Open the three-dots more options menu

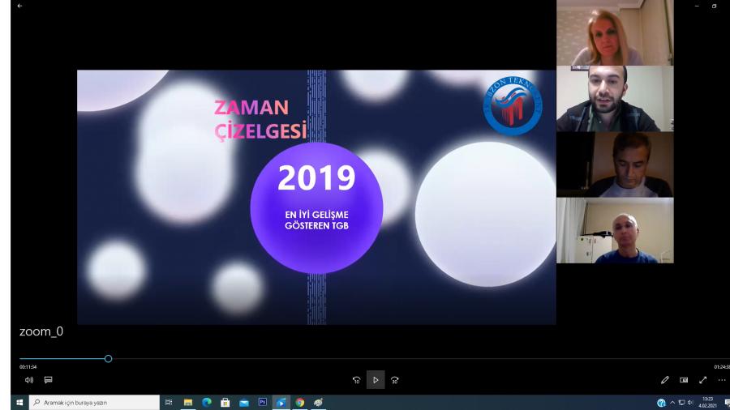[721, 380]
